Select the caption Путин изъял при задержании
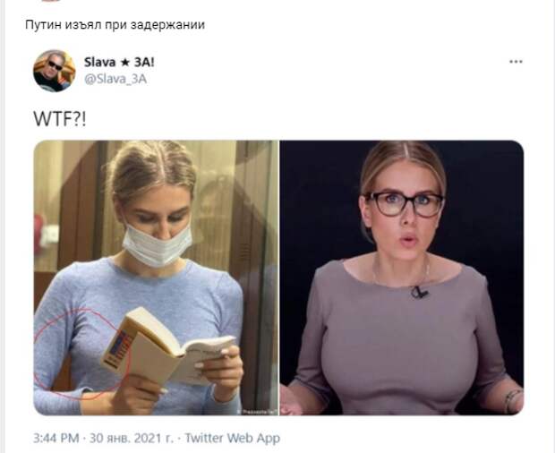The image size is (555, 453). [115, 25]
